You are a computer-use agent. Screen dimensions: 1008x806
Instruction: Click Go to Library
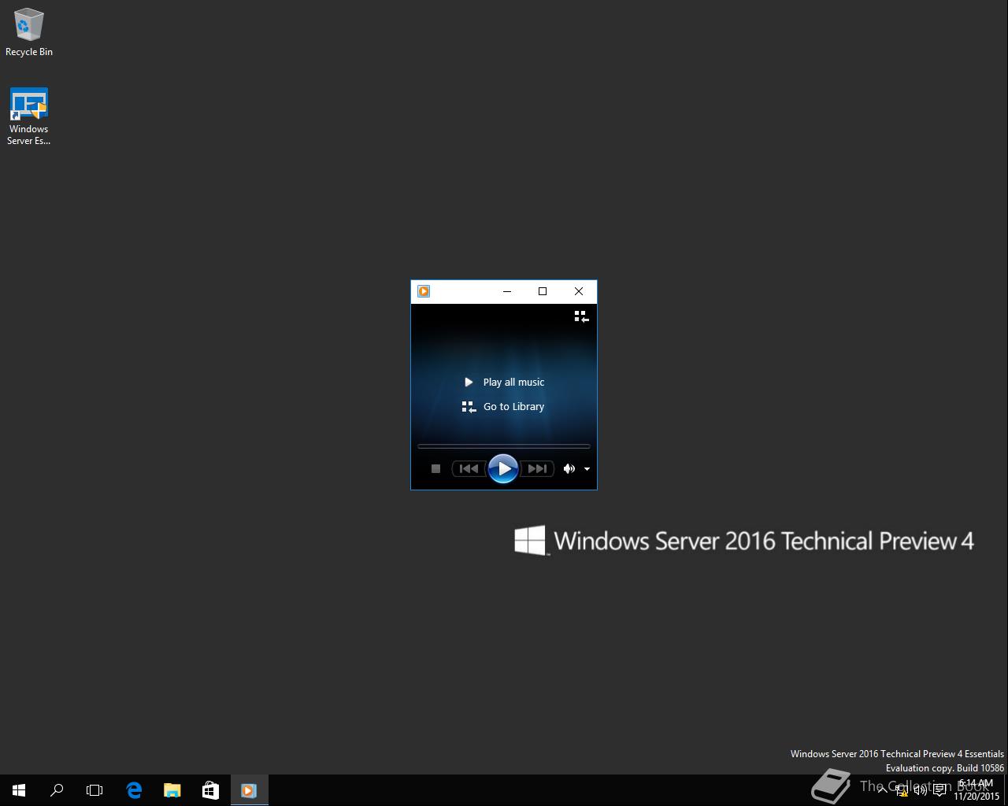(504, 407)
